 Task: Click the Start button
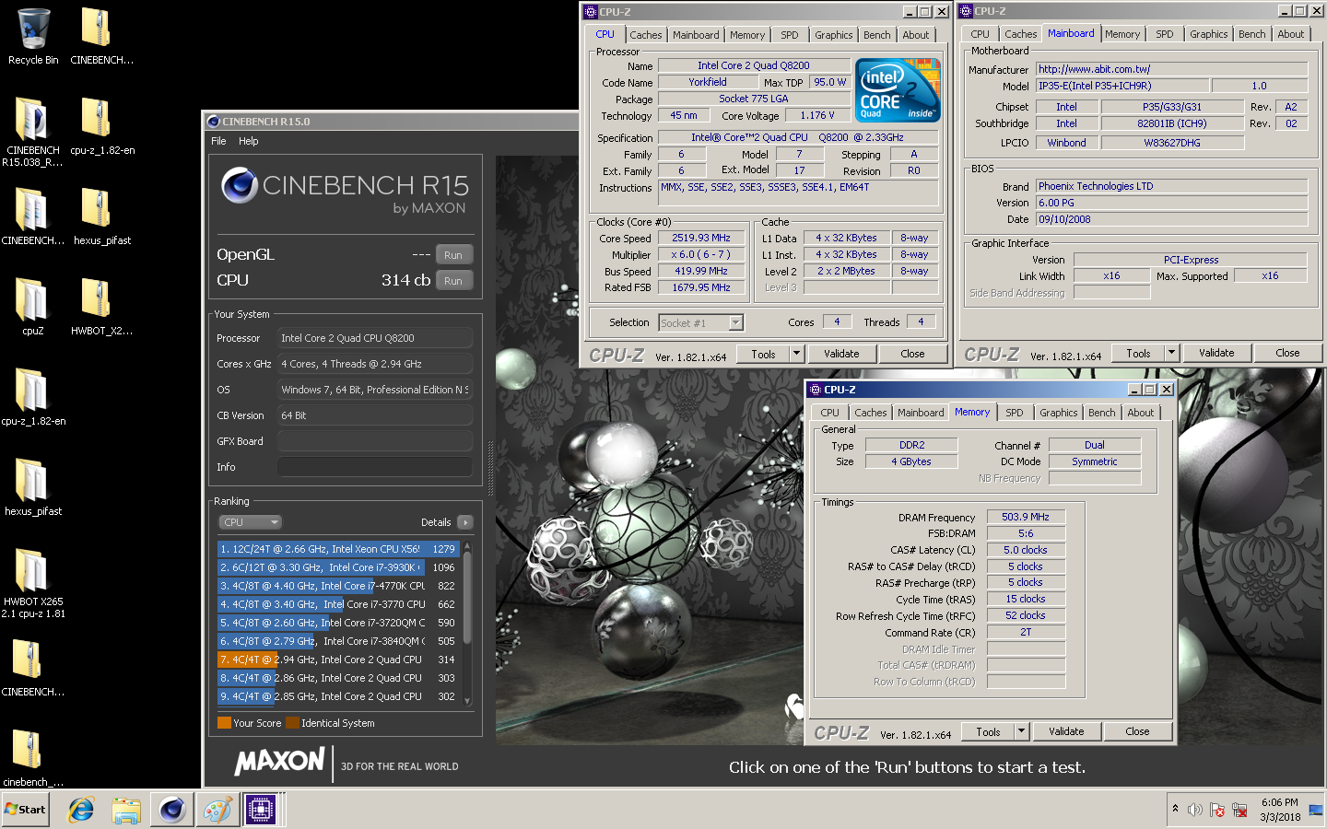click(x=25, y=810)
